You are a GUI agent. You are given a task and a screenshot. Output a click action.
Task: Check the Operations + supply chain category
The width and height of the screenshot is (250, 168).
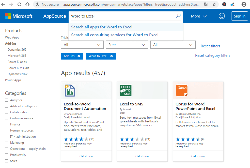pos(7,149)
